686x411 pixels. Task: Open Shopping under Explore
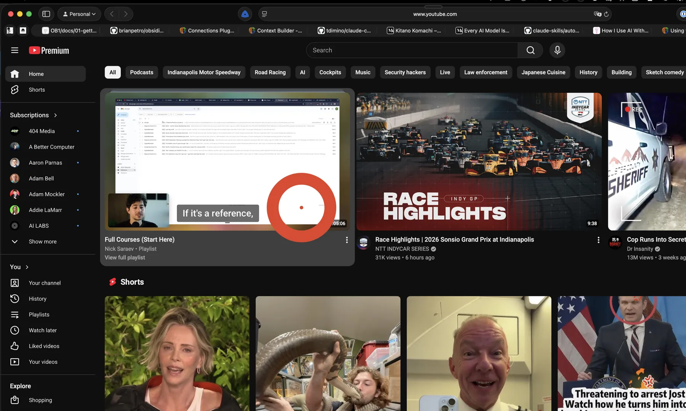45,400
